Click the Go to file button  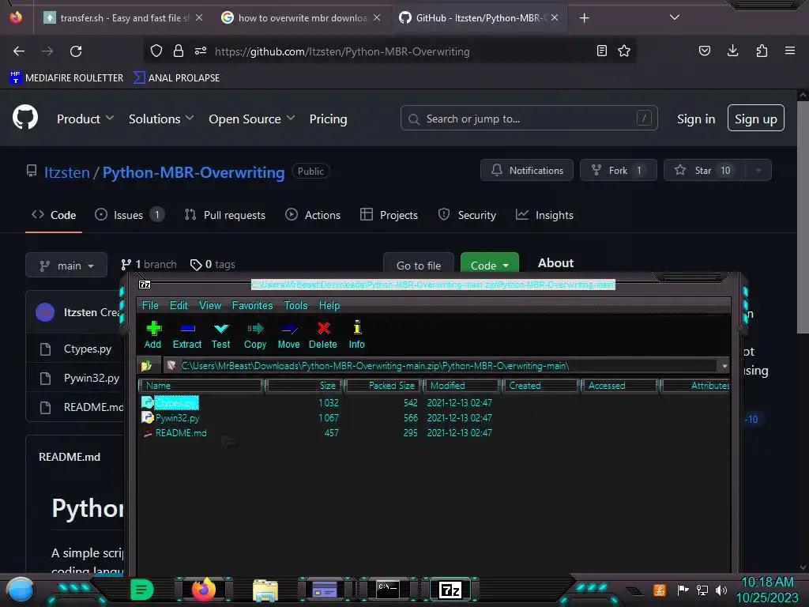coord(419,264)
